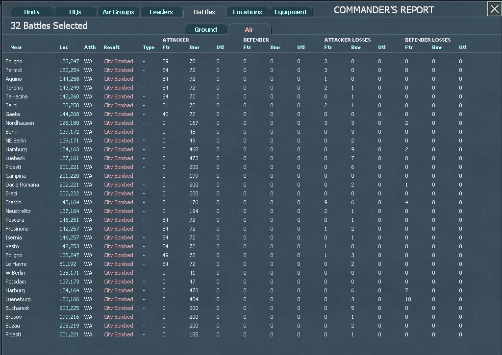Screen dimensions: 502x355
Task: Click location 150,254 for Termoli
Action: click(69, 70)
